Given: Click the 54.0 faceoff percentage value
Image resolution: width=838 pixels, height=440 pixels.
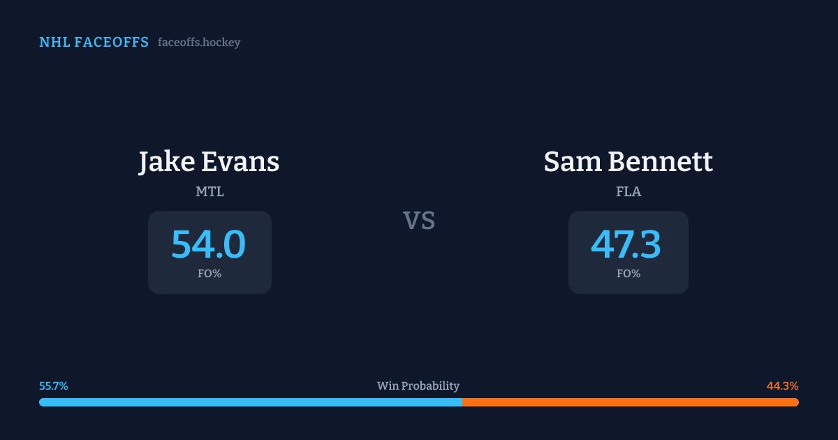Looking at the screenshot, I should [x=209, y=244].
